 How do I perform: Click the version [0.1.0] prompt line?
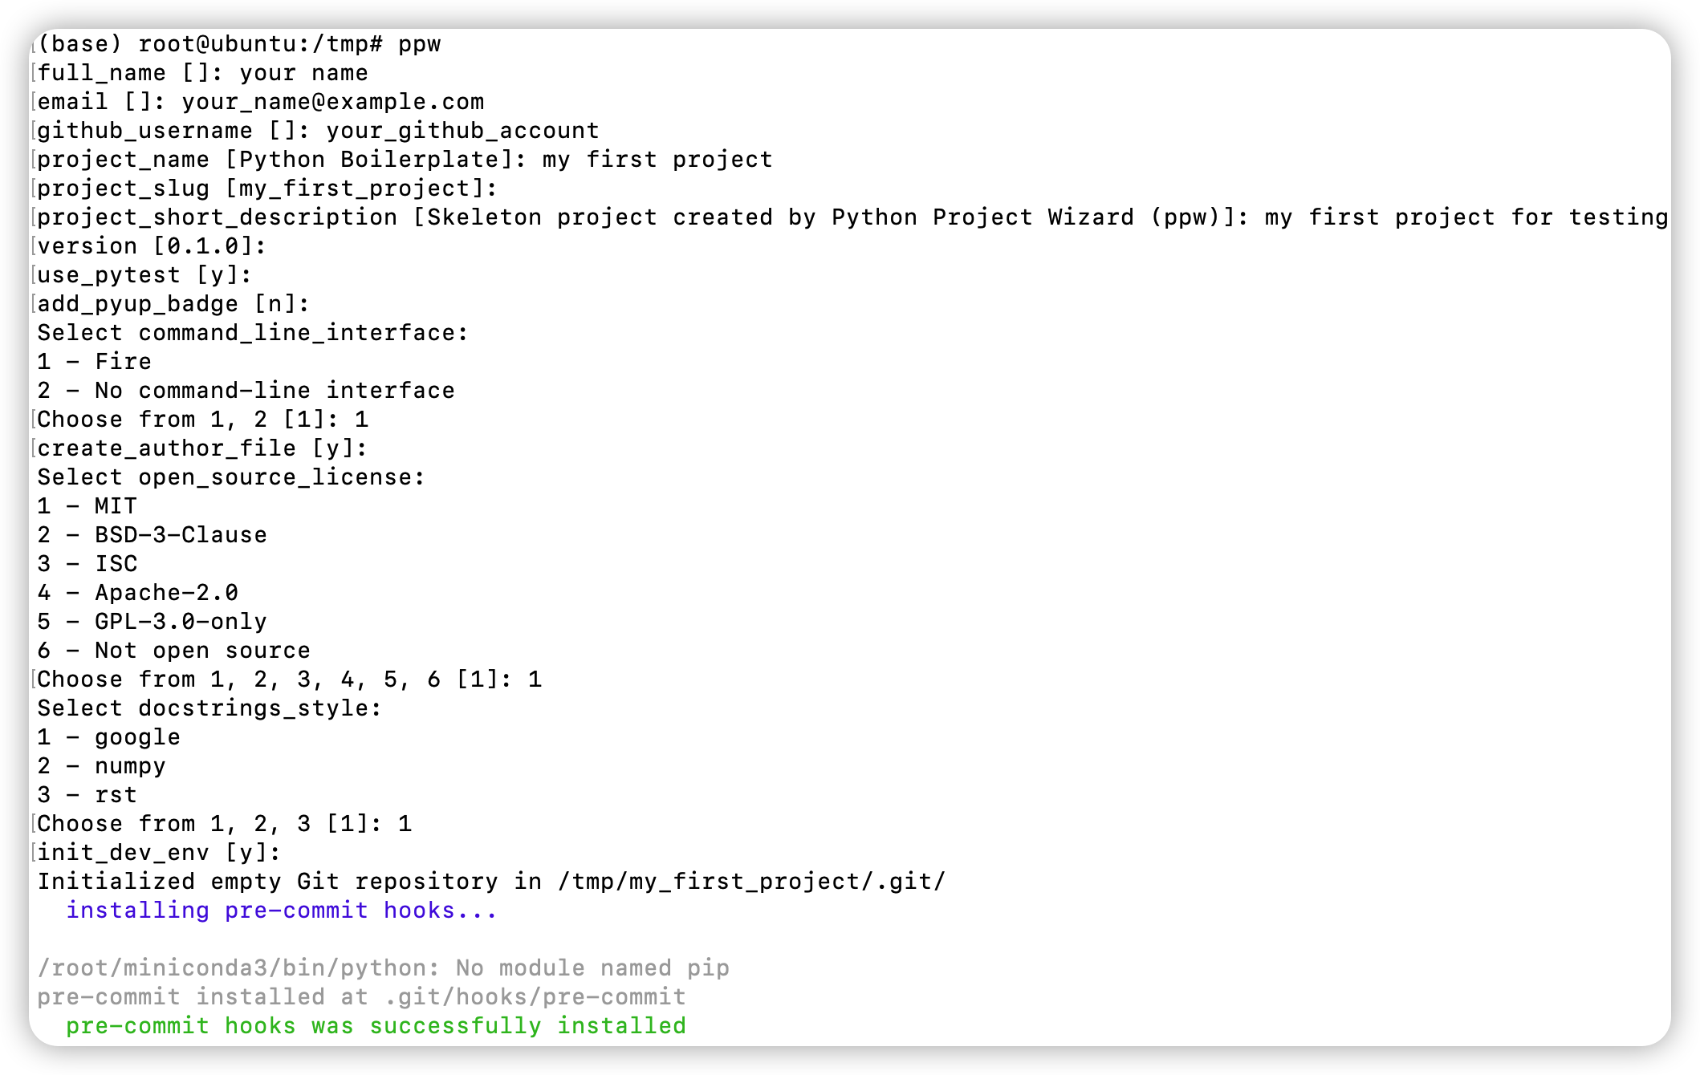(151, 246)
